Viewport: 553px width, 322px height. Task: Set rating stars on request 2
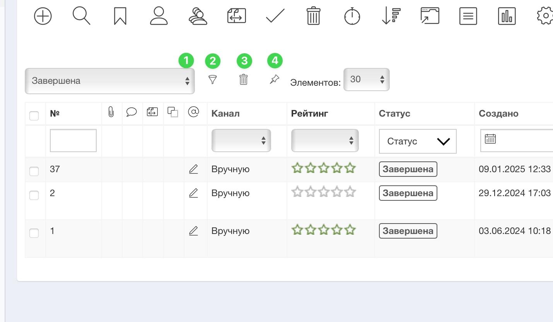pyautogui.click(x=323, y=192)
